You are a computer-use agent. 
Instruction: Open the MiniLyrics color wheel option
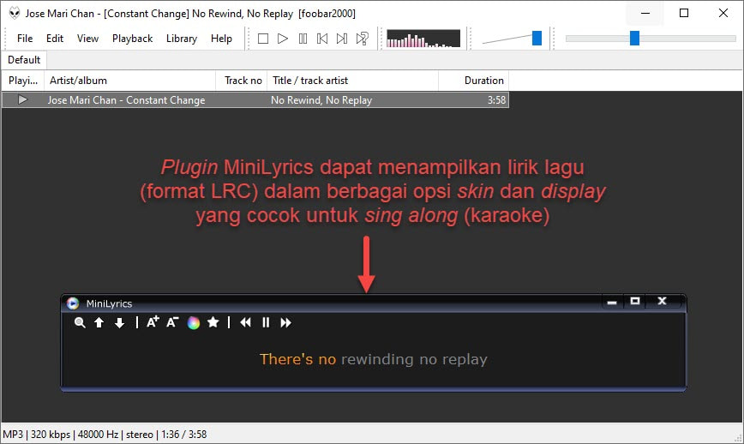[193, 323]
